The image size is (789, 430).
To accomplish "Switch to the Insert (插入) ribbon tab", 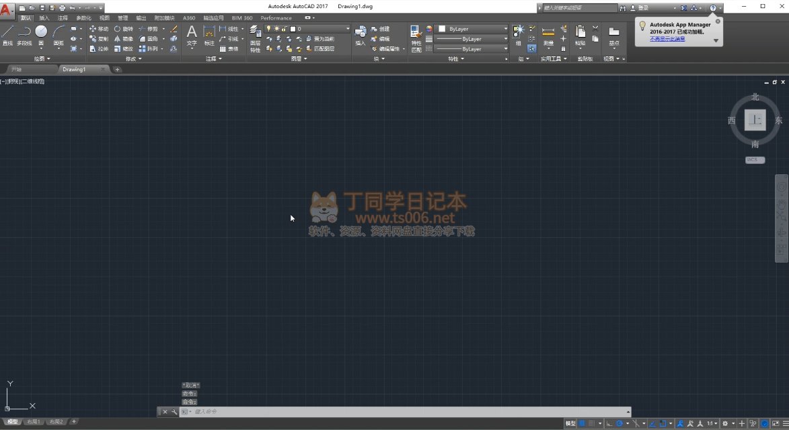I will 44,18.
